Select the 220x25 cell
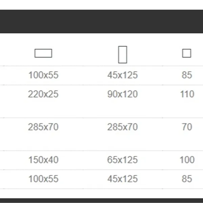This screenshot has height=203, width=203. click(43, 94)
